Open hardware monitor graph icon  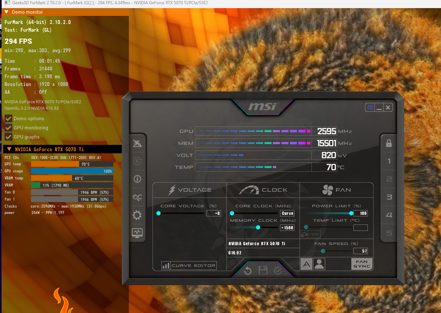(x=137, y=233)
